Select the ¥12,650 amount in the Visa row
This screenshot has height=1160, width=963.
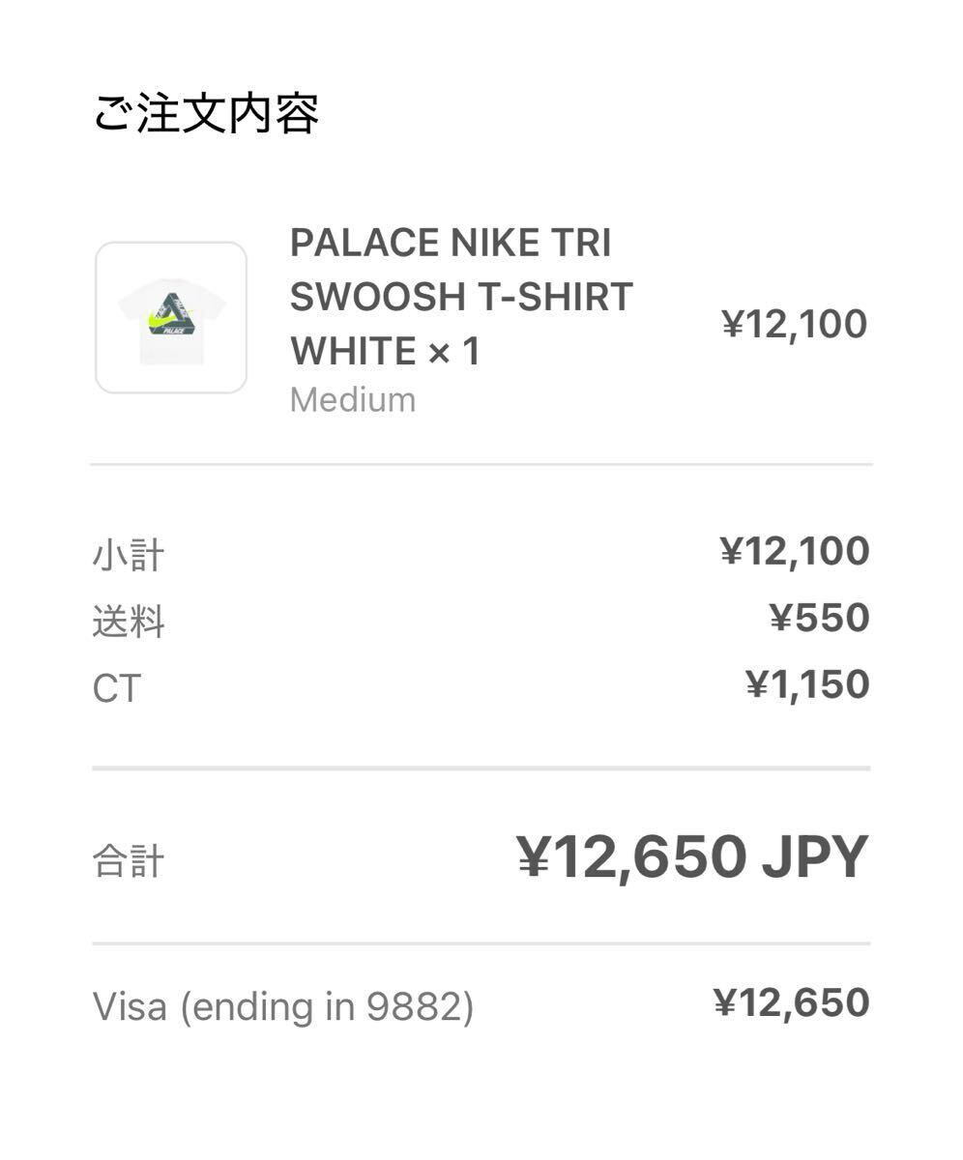[x=791, y=1003]
